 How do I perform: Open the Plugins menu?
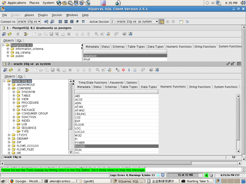43,15
